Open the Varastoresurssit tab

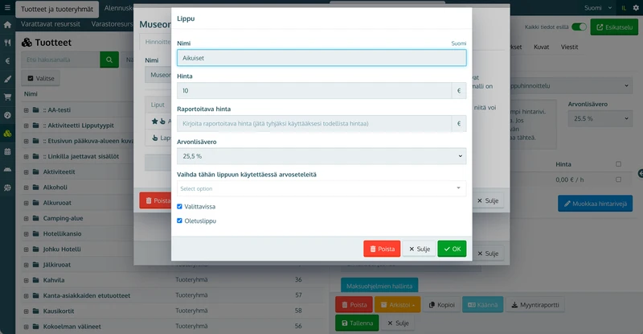pos(112,24)
